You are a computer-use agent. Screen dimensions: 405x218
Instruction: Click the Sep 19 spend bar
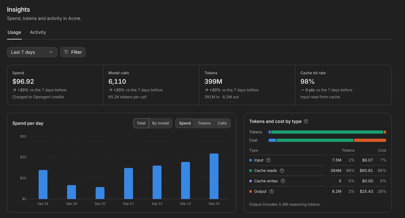coord(72,192)
